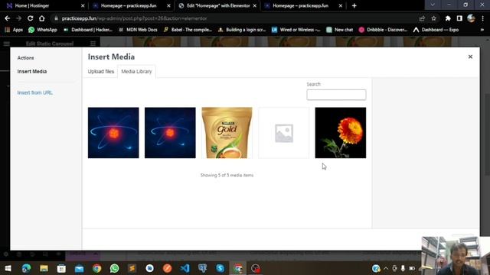Open the browser home page

[x=41, y=18]
